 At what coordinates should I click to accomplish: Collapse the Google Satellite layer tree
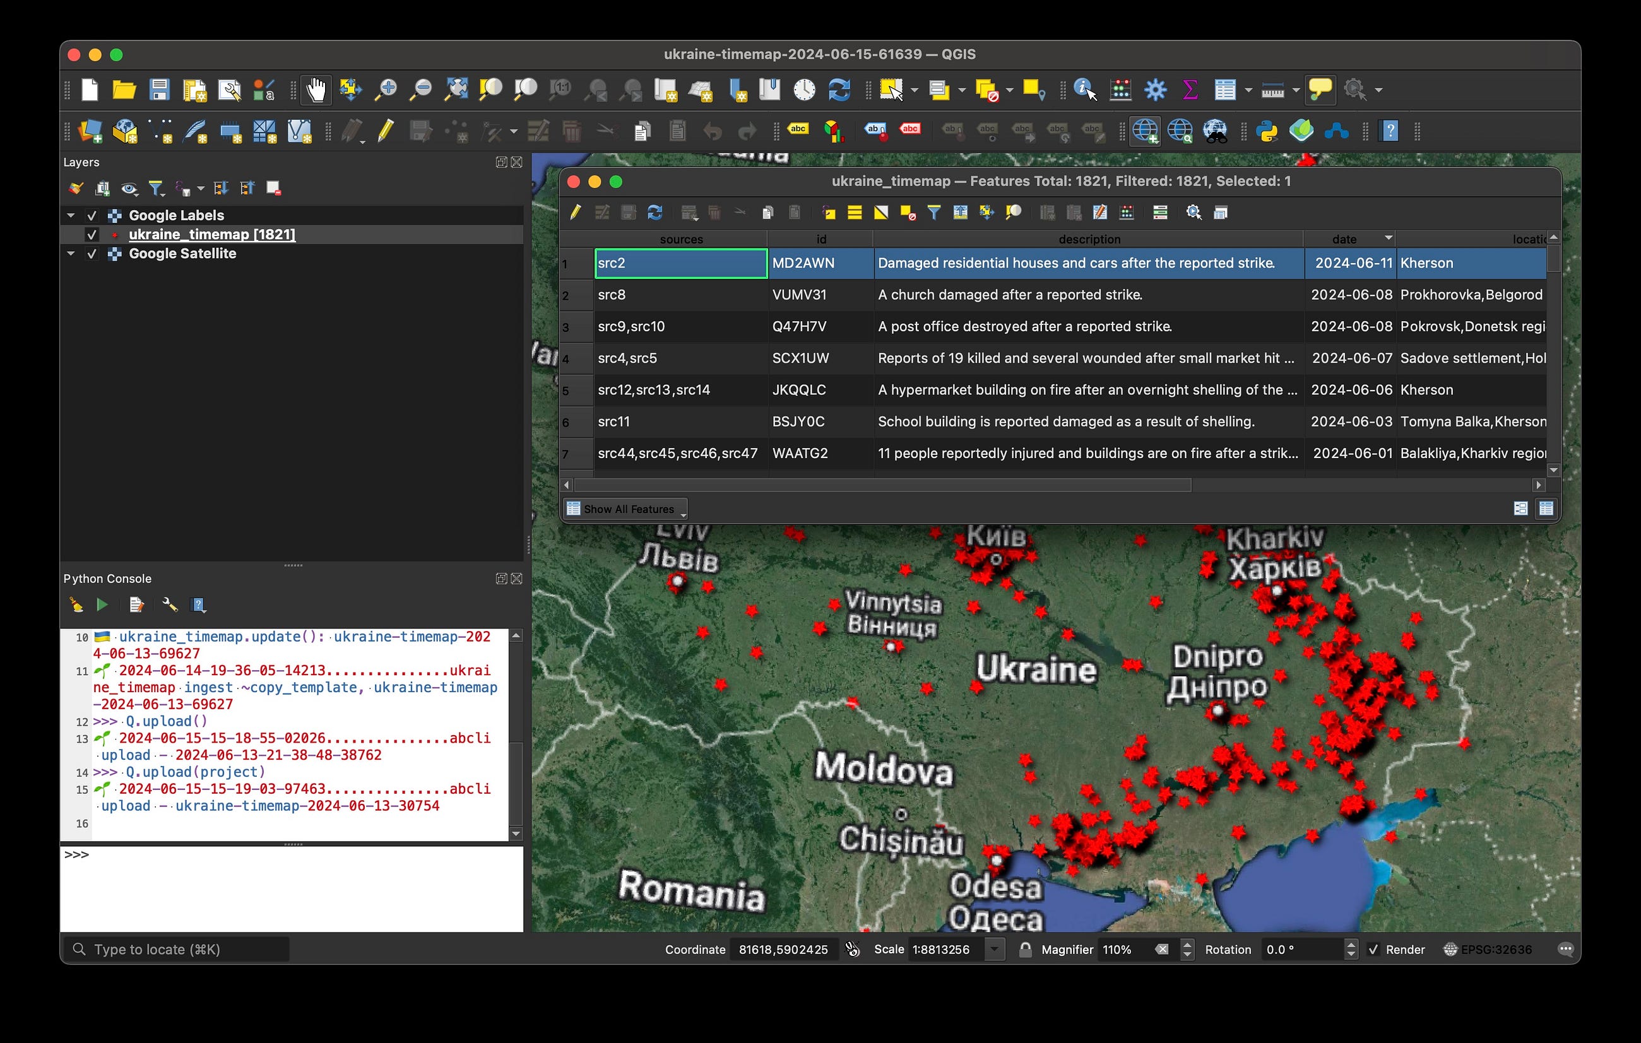coord(71,254)
